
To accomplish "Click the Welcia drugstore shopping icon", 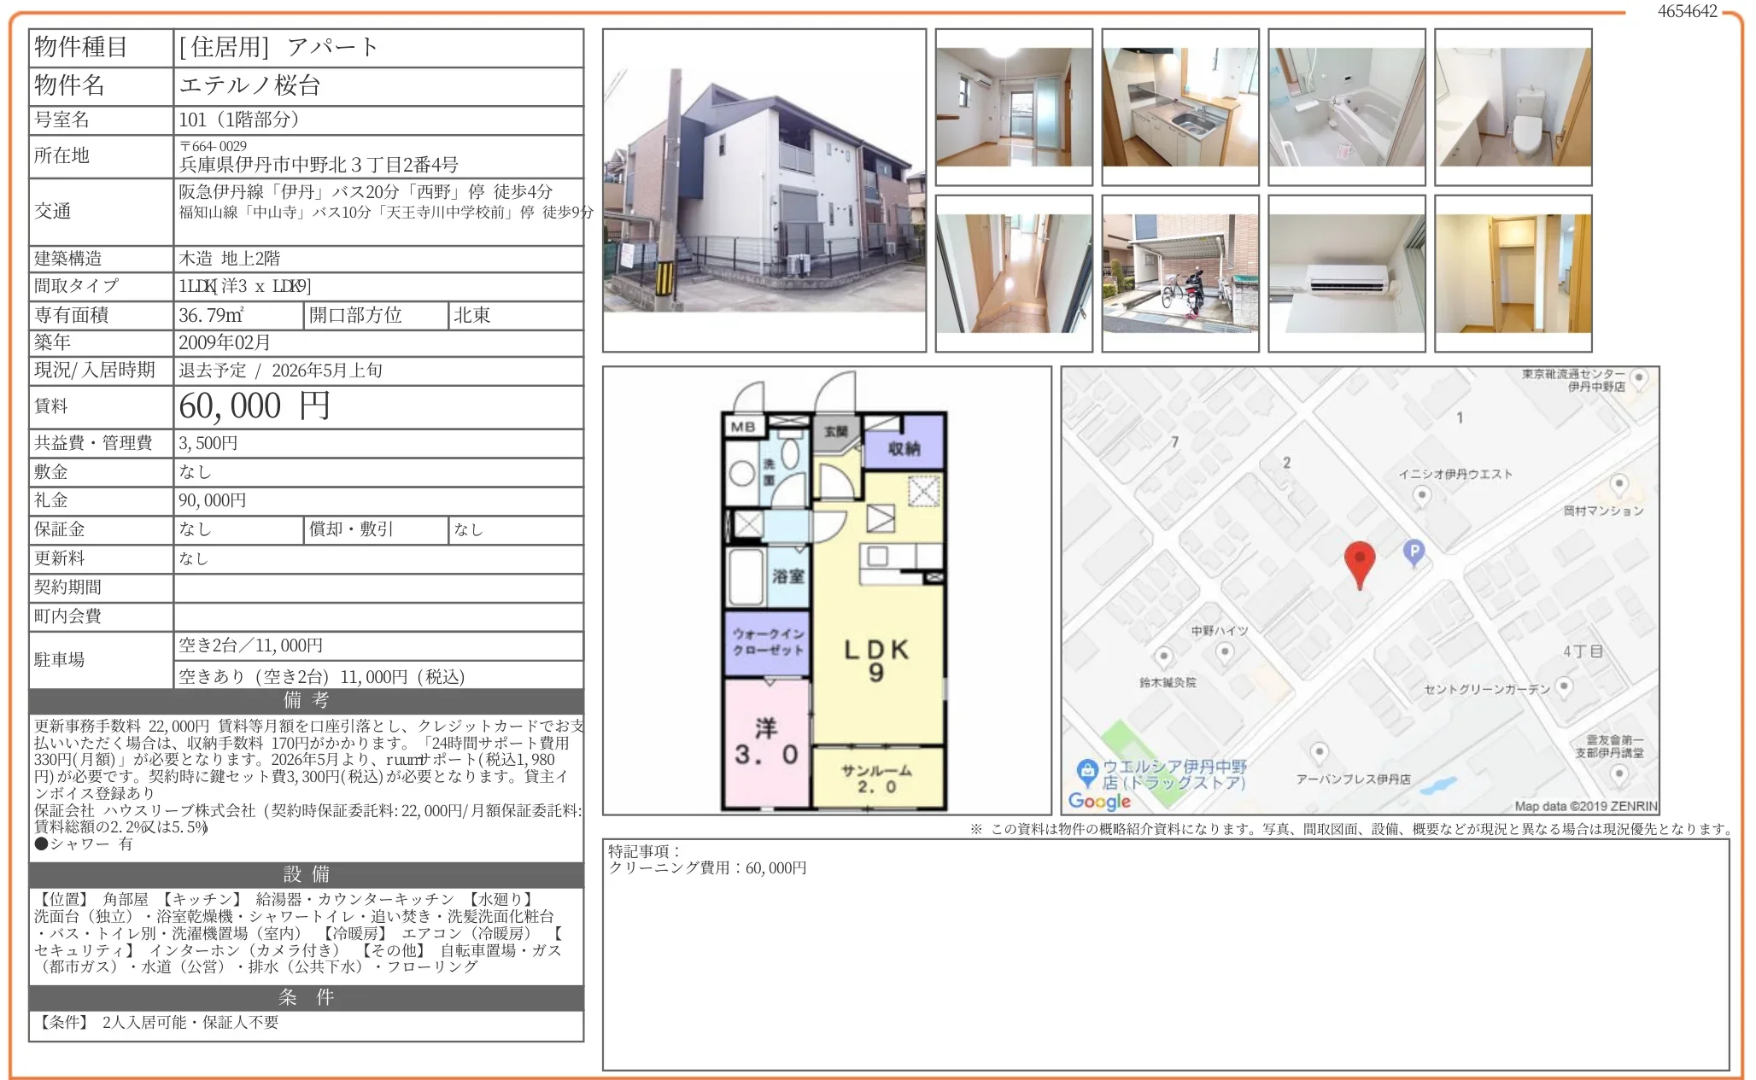I will [1086, 772].
